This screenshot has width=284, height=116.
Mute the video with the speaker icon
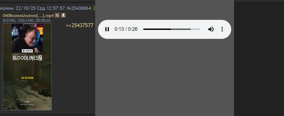click(x=211, y=29)
